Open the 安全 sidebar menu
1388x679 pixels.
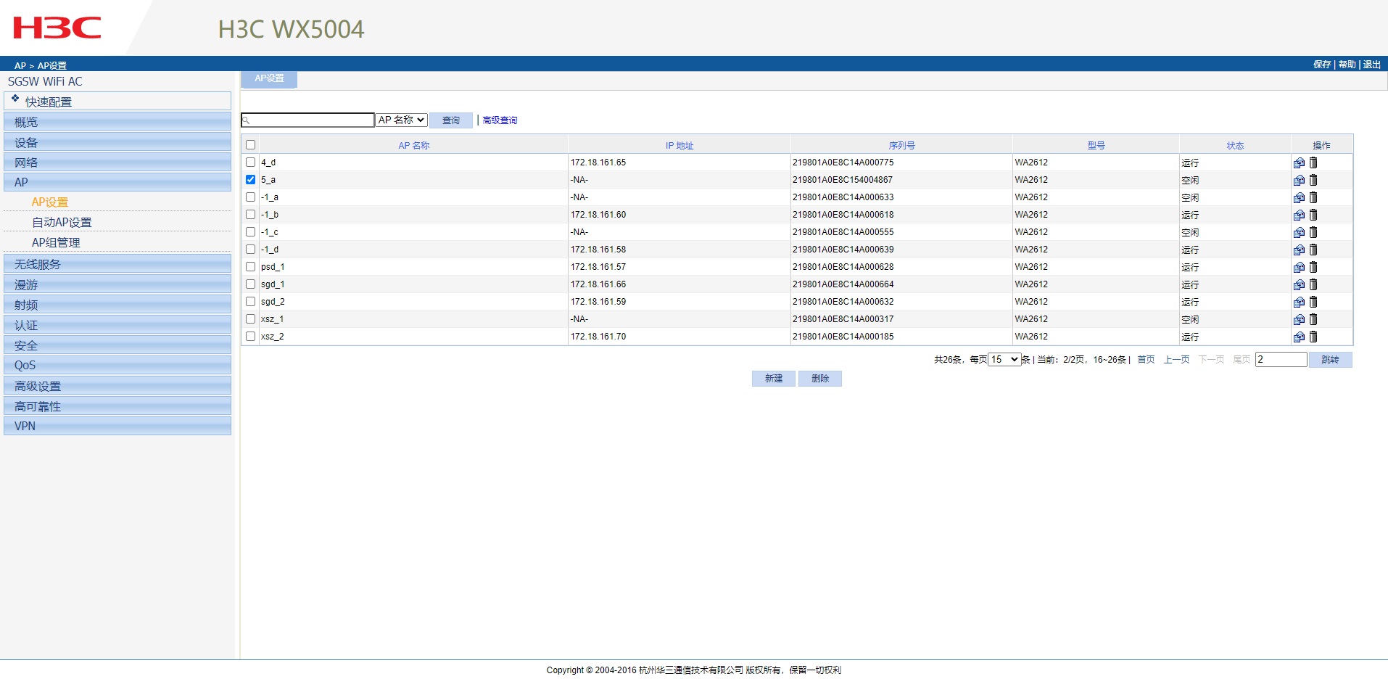pos(117,345)
